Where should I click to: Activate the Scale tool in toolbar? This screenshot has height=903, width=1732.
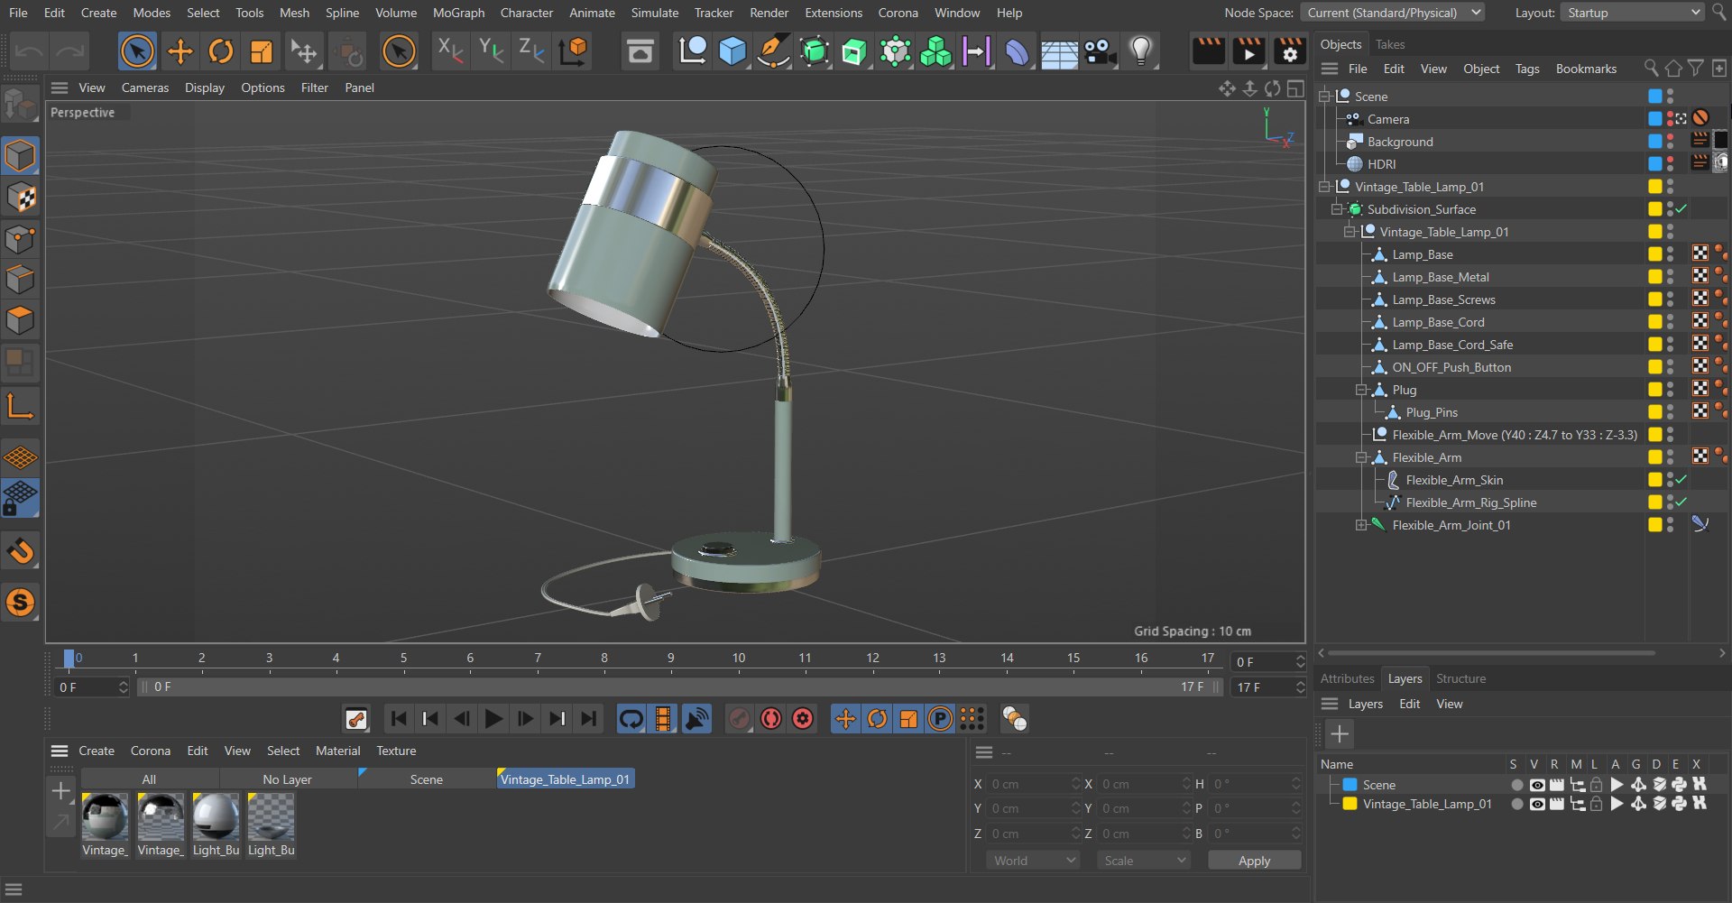(262, 51)
